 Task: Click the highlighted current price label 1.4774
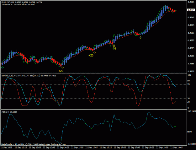(x=191, y=10)
